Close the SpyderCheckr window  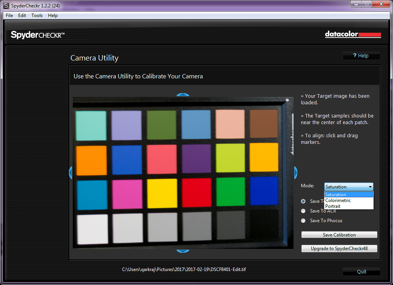click(x=381, y=4)
